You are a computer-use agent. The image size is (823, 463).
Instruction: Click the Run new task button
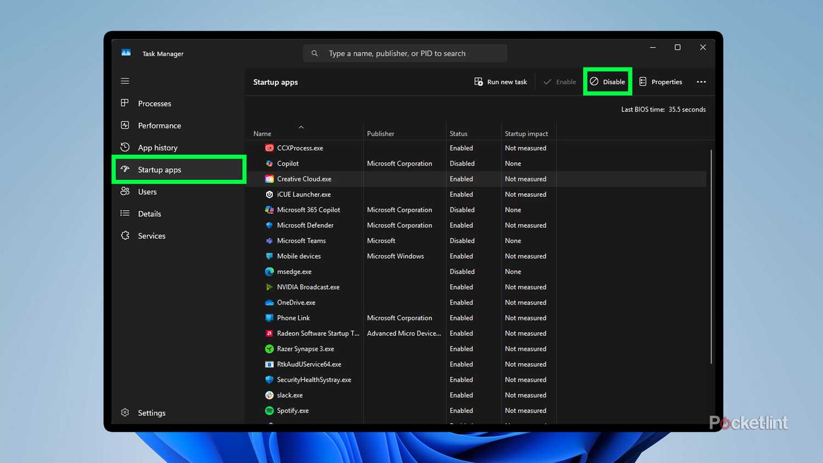click(500, 81)
